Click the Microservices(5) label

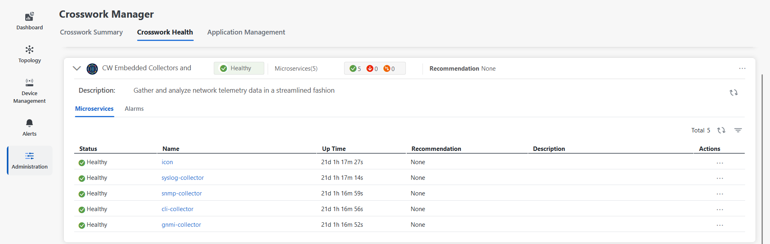click(296, 69)
